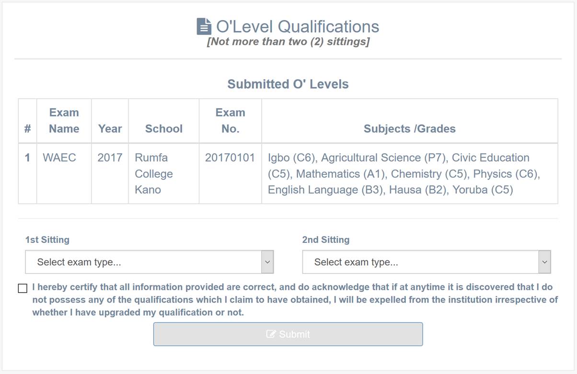The width and height of the screenshot is (577, 374).
Task: Click the Year column header
Action: pos(110,129)
